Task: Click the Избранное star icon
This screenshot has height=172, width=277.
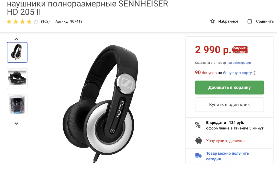Action: point(212,21)
